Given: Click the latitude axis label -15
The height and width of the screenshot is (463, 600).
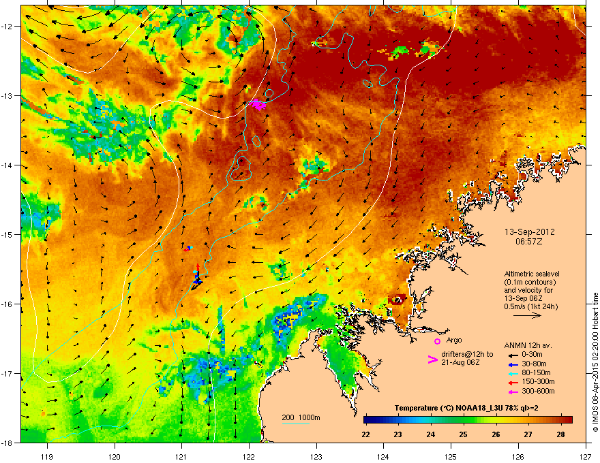Looking at the screenshot, I should pos(7,234).
